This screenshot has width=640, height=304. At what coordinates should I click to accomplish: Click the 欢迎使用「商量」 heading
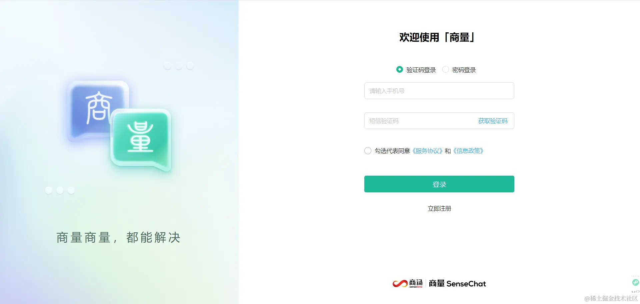tap(437, 37)
